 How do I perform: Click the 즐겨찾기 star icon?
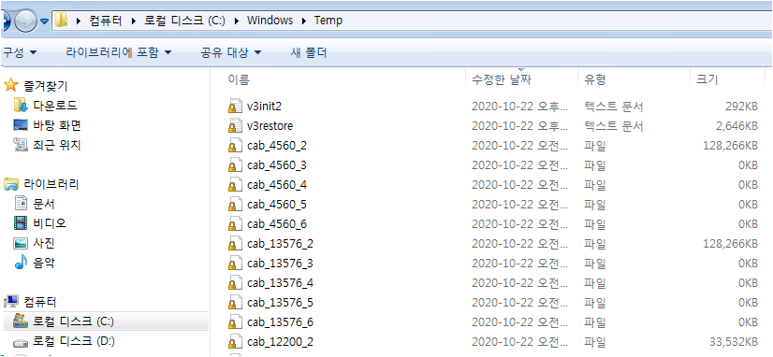tap(11, 86)
